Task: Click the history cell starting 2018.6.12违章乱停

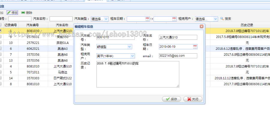Action: coord(240,49)
